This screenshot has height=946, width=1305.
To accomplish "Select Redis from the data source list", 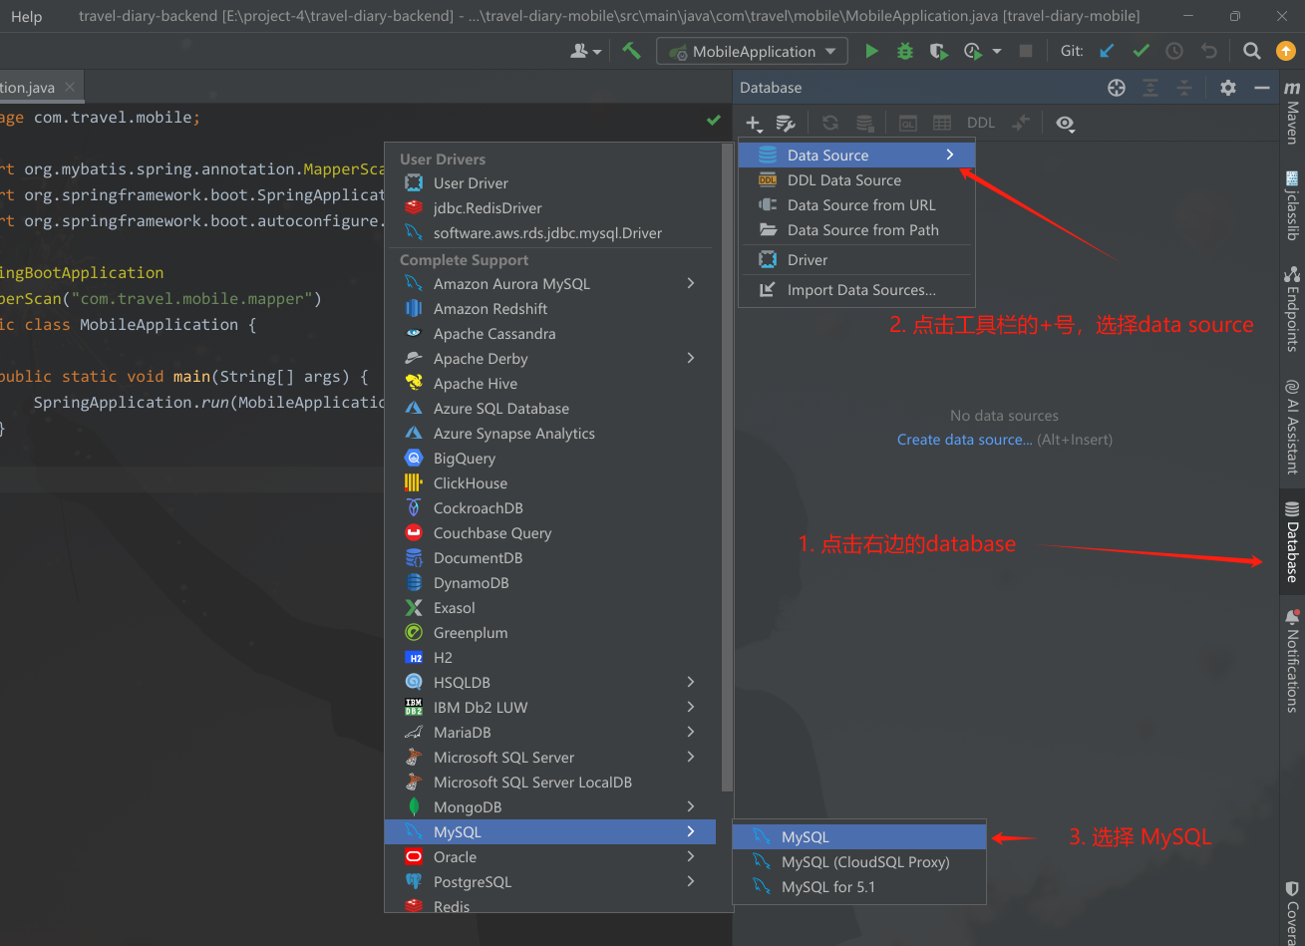I will point(550,906).
